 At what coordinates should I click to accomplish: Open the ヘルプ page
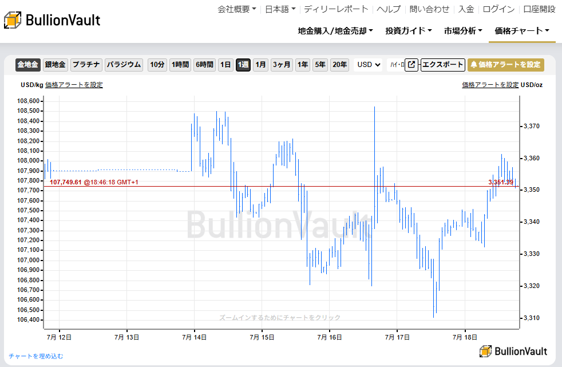389,9
